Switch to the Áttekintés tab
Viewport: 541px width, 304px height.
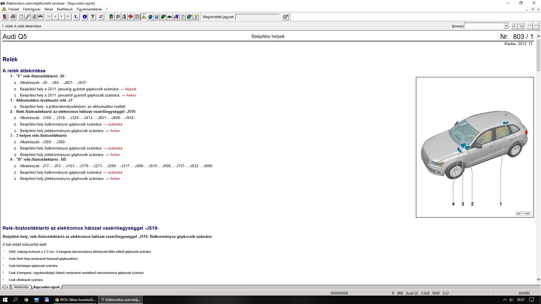point(21,287)
